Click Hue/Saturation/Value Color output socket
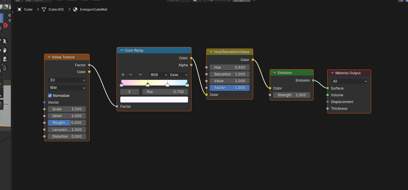The image size is (408, 190). point(253,60)
